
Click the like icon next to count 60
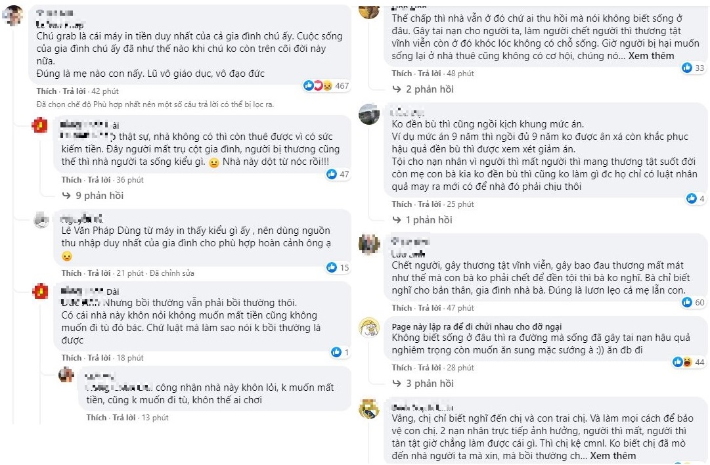click(687, 302)
